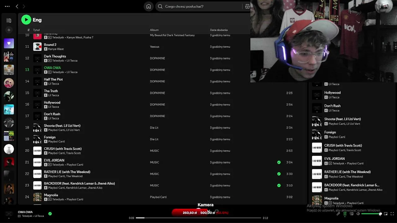The height and width of the screenshot is (223, 397).
Task: Open the Yeezus album link
Action: [x=154, y=47]
